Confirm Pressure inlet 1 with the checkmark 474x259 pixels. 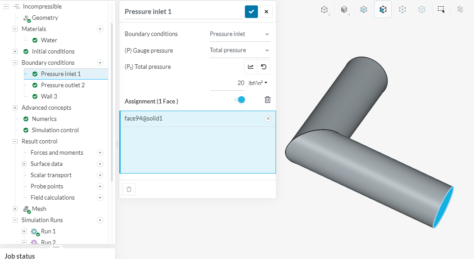click(x=251, y=12)
